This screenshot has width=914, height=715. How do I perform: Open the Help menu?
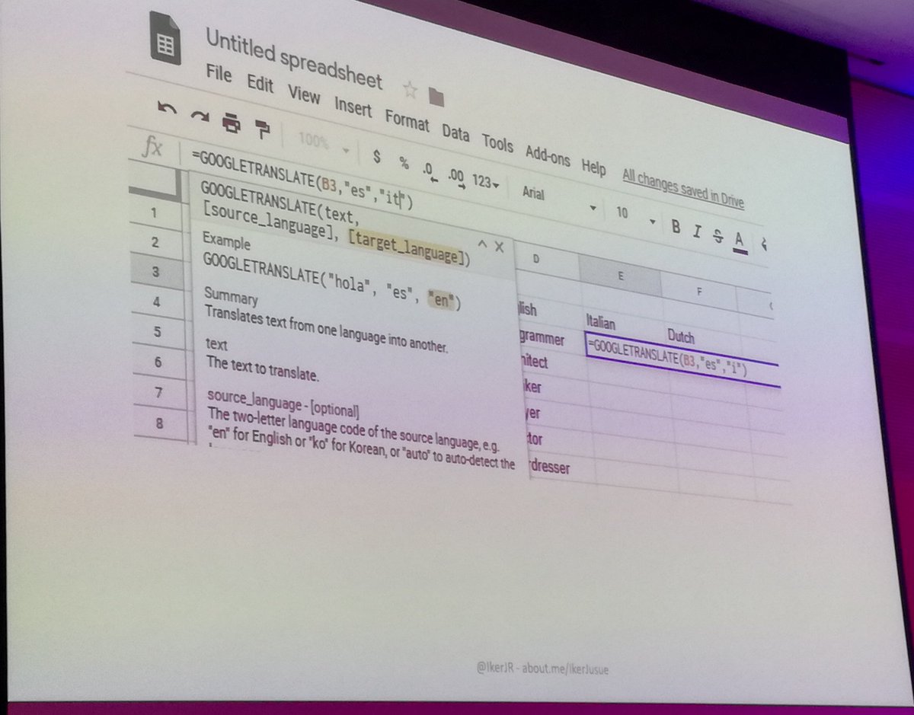coord(593,166)
